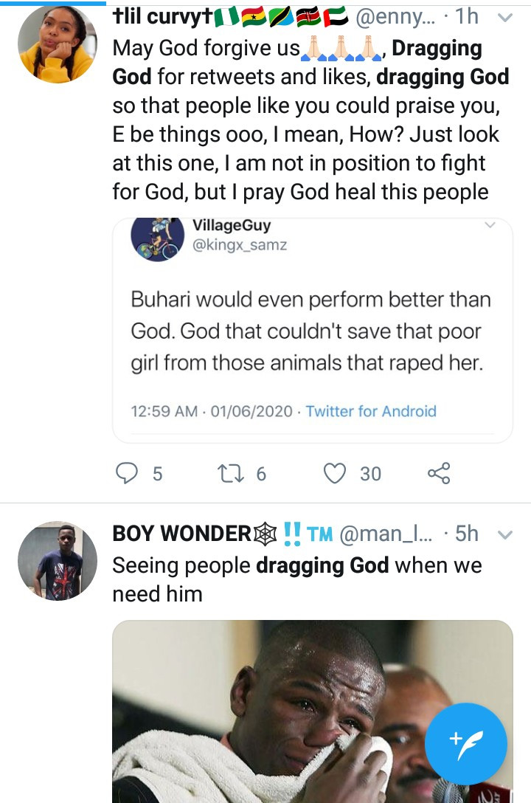Tap the Twitter for Android link

pos(371,411)
